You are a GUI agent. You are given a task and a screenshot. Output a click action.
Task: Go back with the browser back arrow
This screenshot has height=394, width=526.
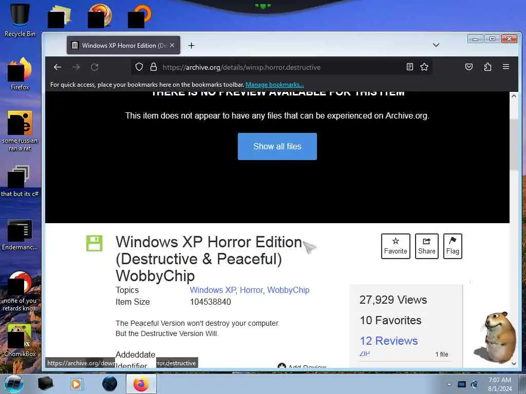point(58,67)
